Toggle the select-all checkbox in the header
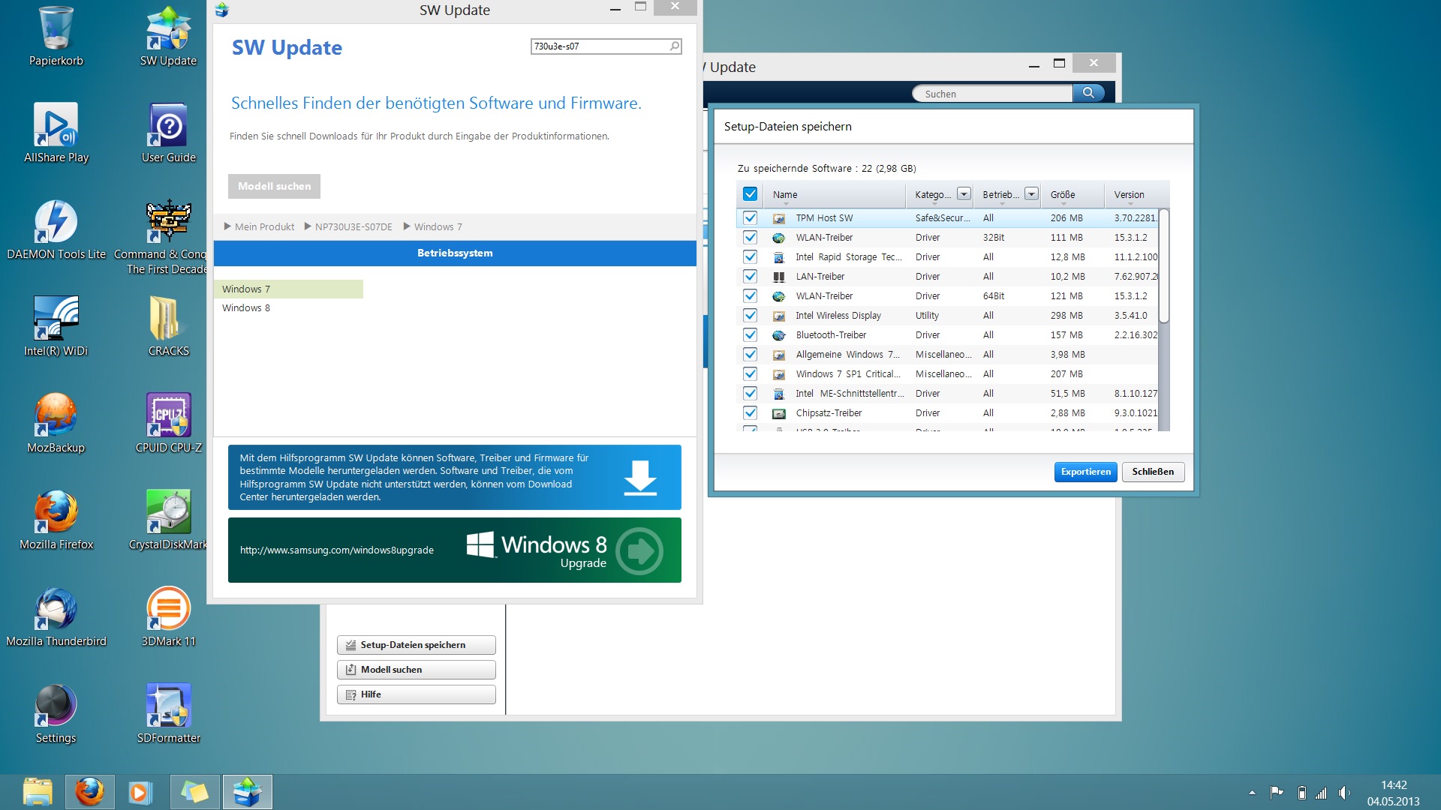Screen dimensions: 1441x810 click(x=750, y=194)
